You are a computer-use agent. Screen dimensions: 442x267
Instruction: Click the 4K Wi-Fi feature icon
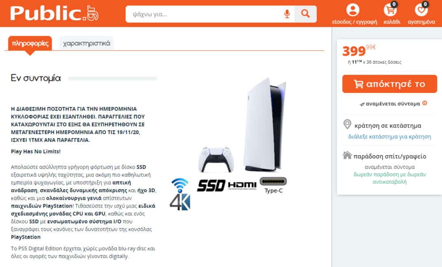tap(180, 194)
